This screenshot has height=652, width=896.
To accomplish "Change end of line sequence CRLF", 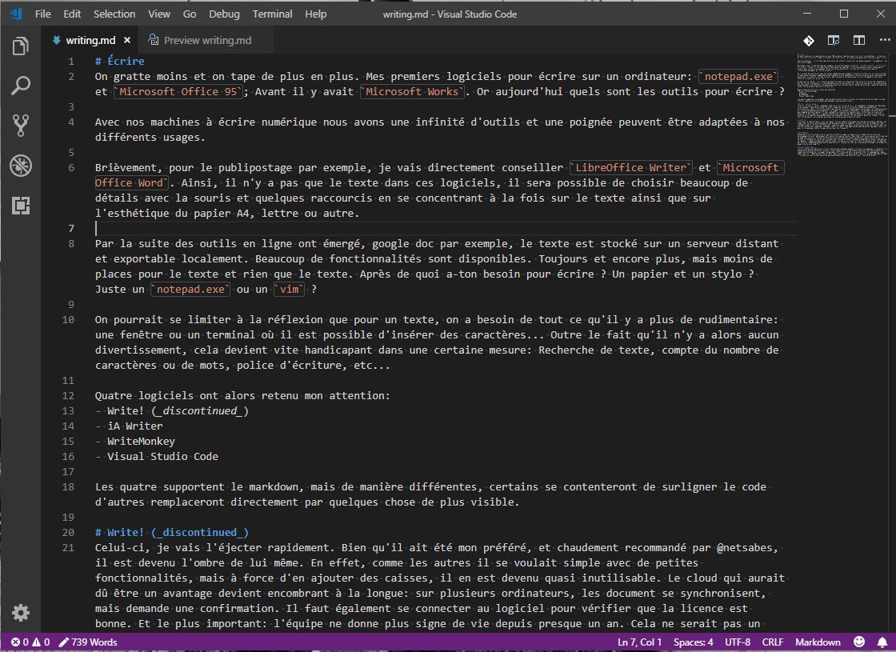I will click(773, 642).
